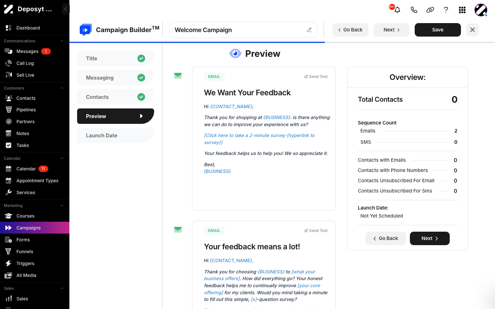Click Go Back in the top bar
The image size is (495, 309).
(350, 30)
